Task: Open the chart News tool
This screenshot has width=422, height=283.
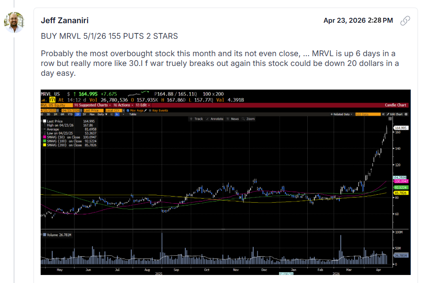Action: tap(233, 119)
